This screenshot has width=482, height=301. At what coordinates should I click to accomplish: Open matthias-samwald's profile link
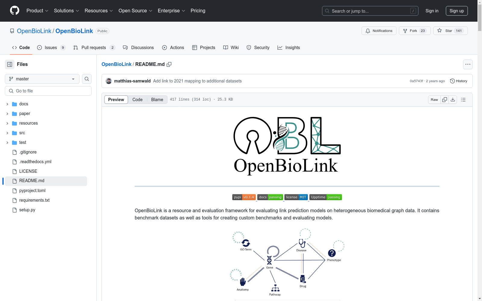click(x=133, y=81)
